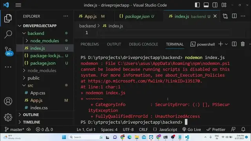Click the powershell terminal label
The height and width of the screenshot is (141, 251).
(202, 44)
